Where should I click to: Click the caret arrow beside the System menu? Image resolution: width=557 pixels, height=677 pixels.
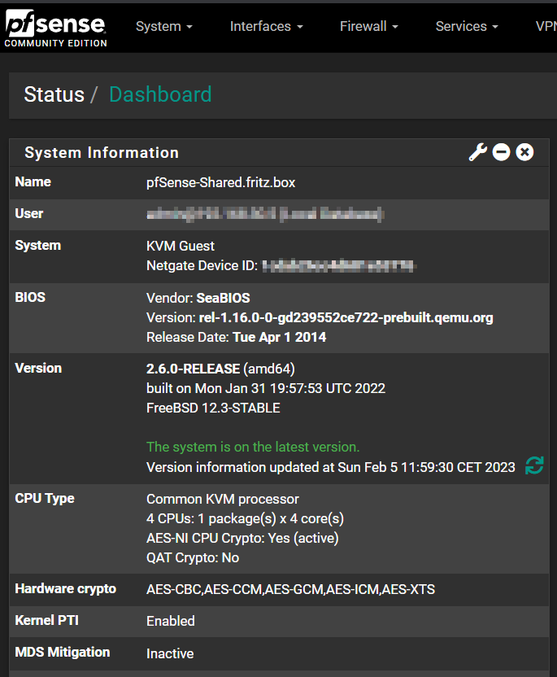188,26
